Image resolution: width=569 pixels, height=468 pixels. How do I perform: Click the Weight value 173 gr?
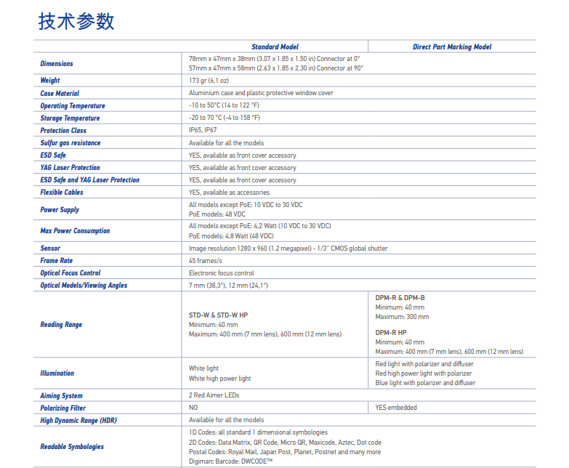tap(209, 81)
